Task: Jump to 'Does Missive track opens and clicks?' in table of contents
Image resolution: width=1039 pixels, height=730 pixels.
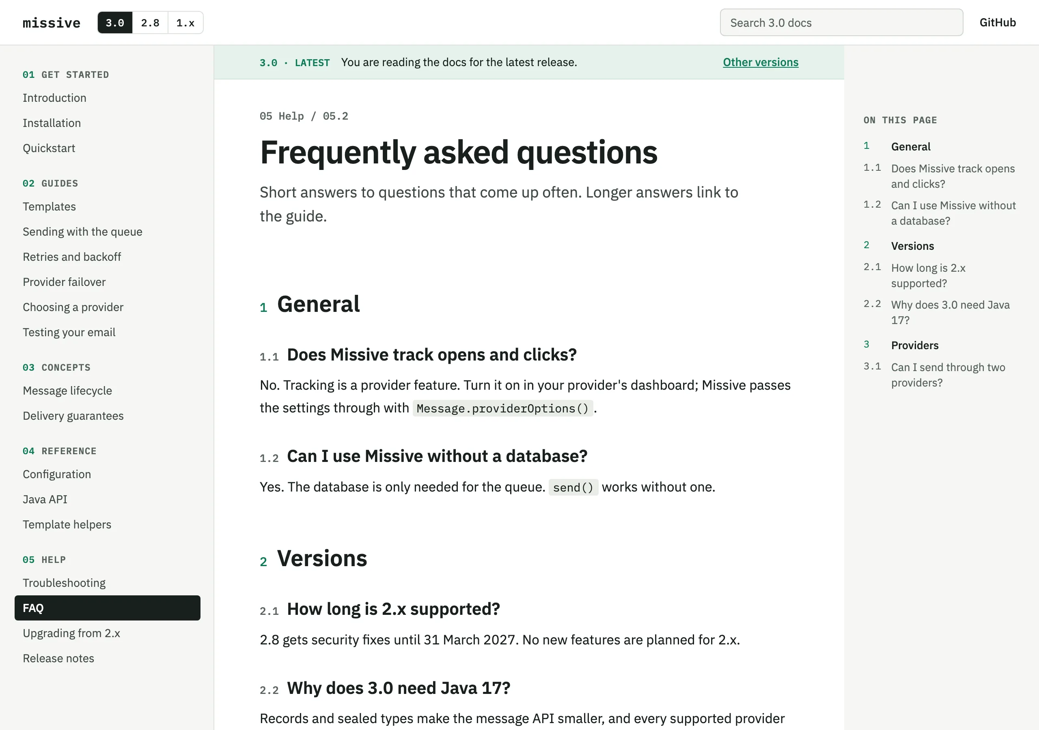Action: pos(953,176)
